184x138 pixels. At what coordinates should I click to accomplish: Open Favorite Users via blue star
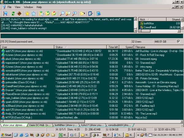(33, 13)
